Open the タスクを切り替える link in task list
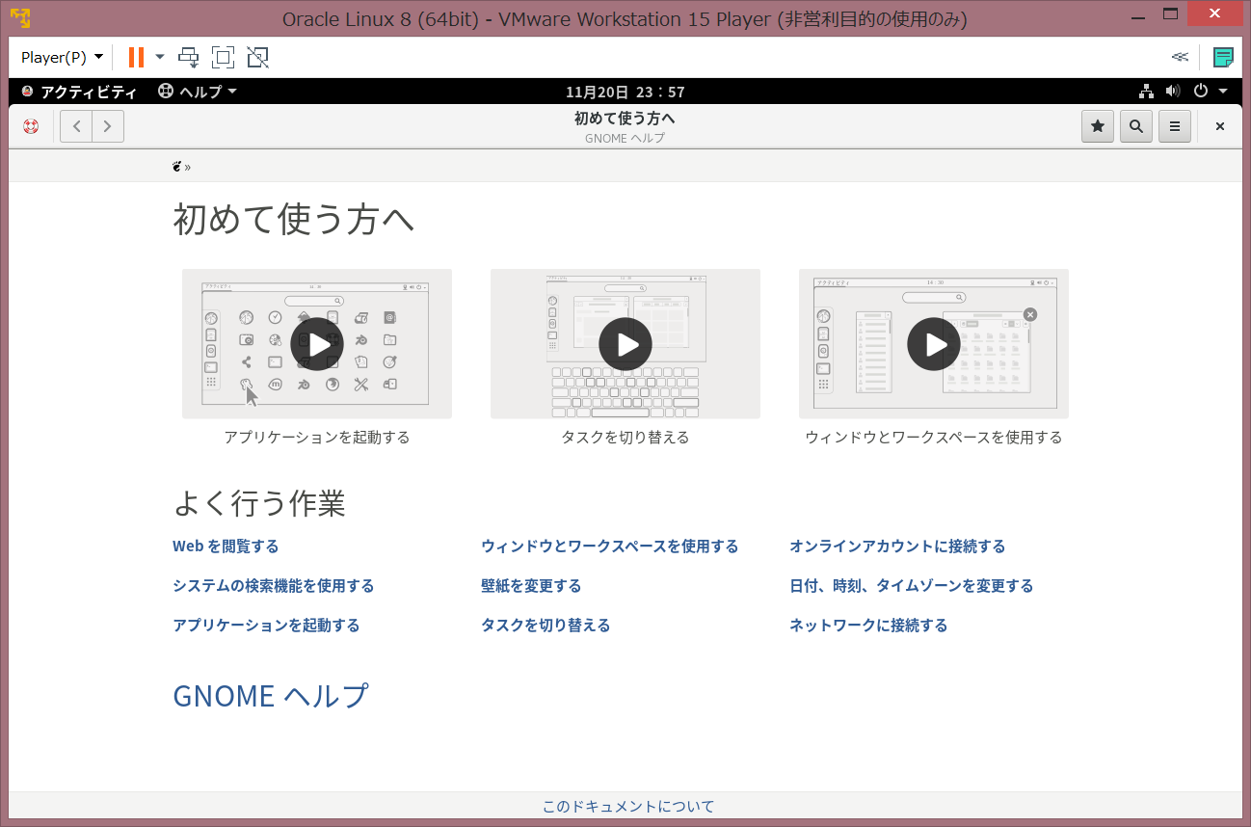The height and width of the screenshot is (827, 1251). [x=546, y=626]
